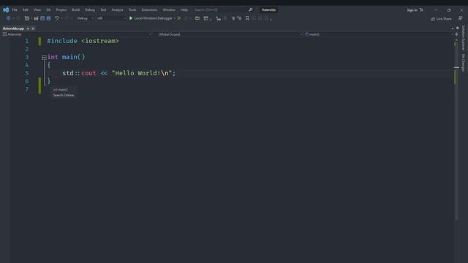
Task: Click the Open File folder icon
Action: (x=36, y=18)
